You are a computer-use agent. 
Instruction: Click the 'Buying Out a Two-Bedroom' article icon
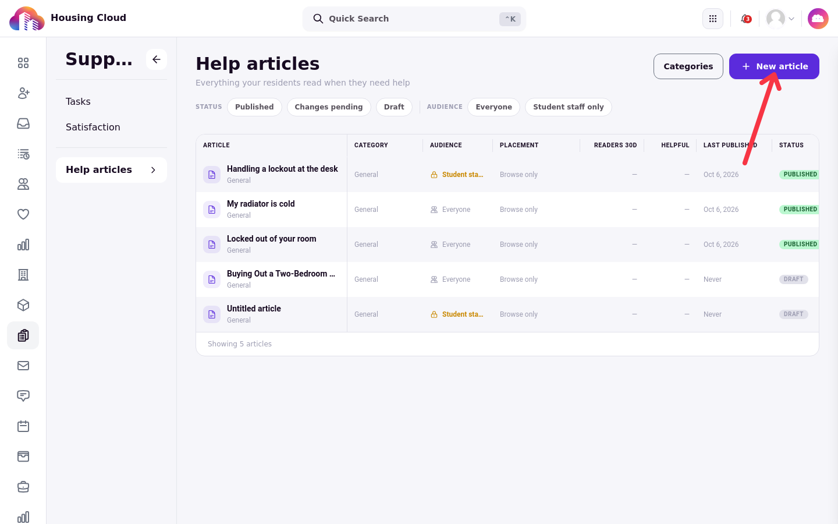[x=212, y=279]
